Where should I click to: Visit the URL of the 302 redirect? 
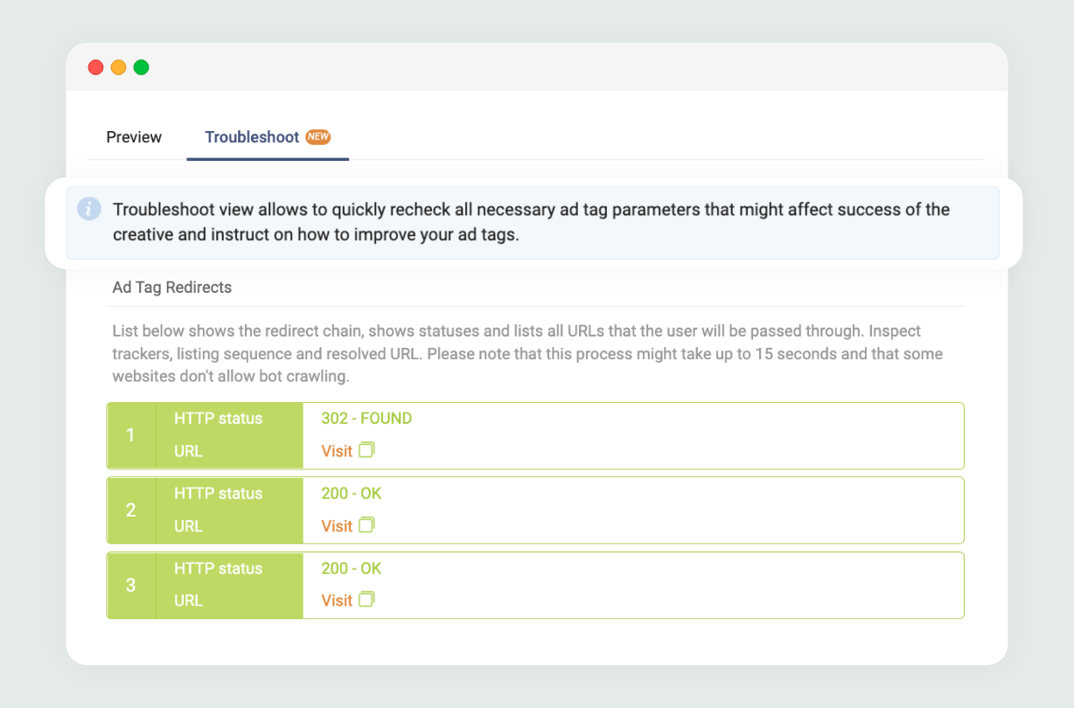pos(337,451)
